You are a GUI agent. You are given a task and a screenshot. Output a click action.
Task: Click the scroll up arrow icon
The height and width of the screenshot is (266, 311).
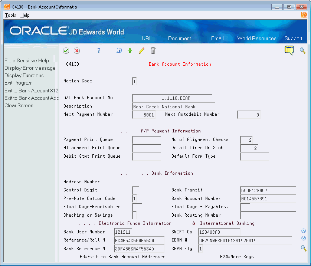(304, 231)
